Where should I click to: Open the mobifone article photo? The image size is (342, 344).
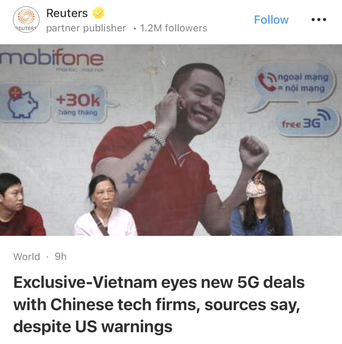(171, 140)
